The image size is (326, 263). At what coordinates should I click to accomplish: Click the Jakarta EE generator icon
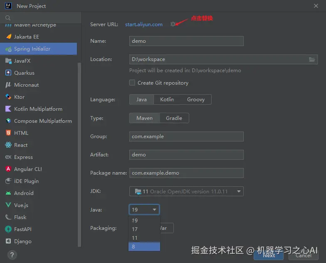tap(8, 37)
